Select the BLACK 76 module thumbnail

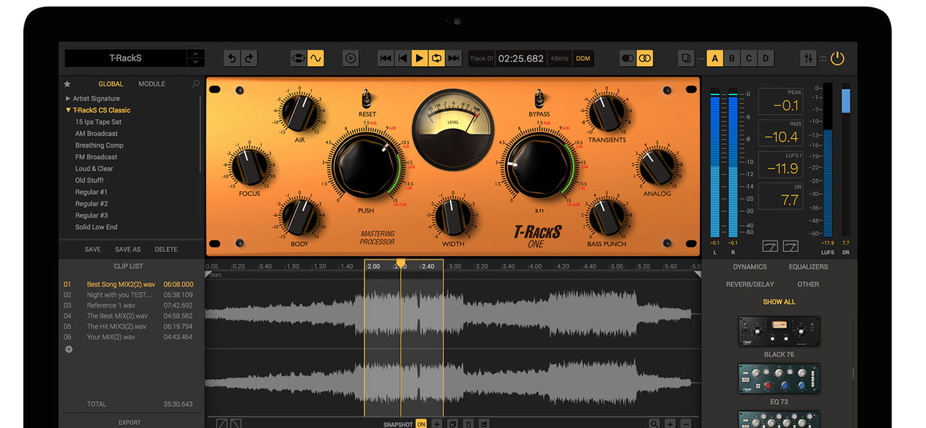[x=779, y=331]
